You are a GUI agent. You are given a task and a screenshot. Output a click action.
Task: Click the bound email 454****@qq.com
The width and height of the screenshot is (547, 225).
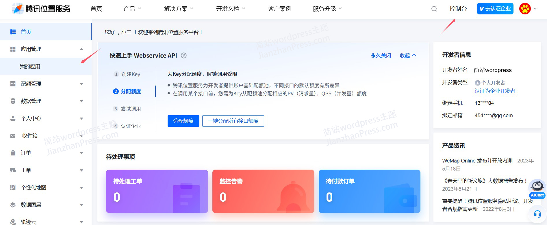pyautogui.click(x=494, y=116)
